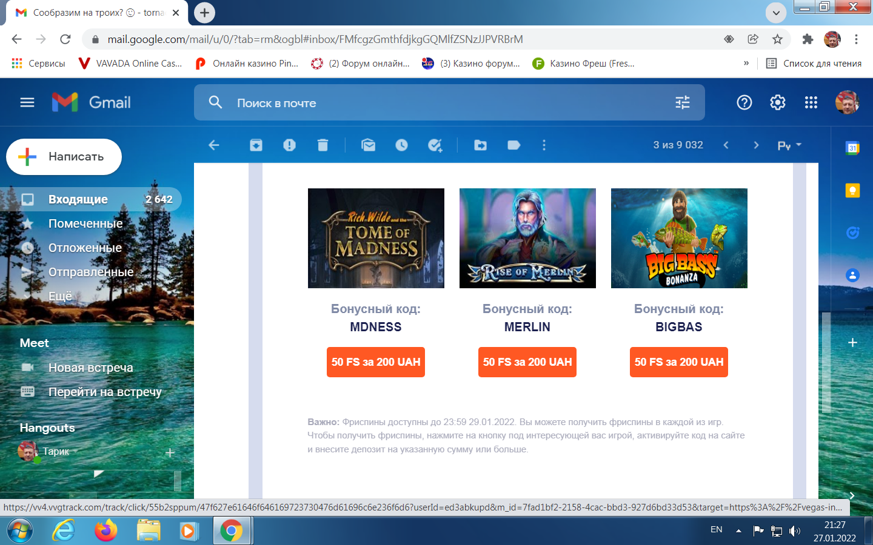Close the Gmail browser tab
The image size is (873, 545).
tap(176, 13)
